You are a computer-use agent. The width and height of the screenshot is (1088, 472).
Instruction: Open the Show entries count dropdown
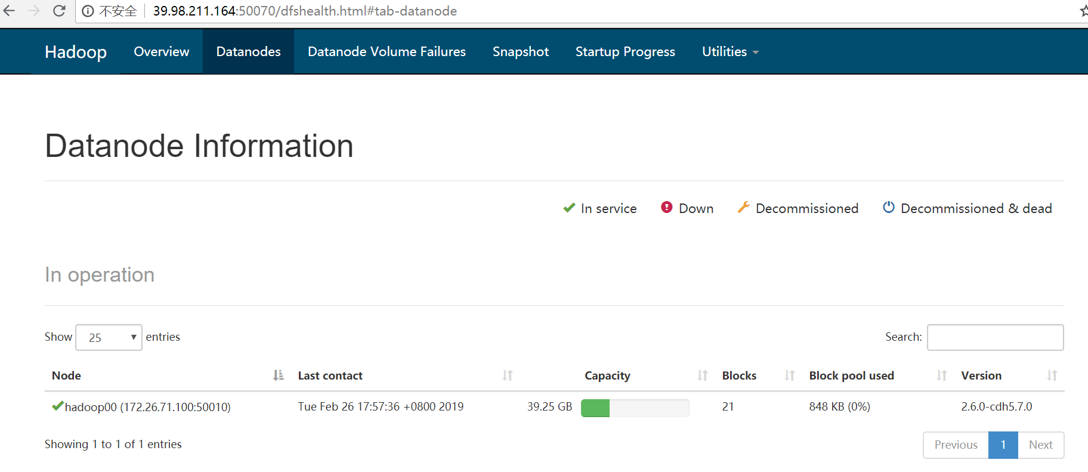[x=109, y=337]
